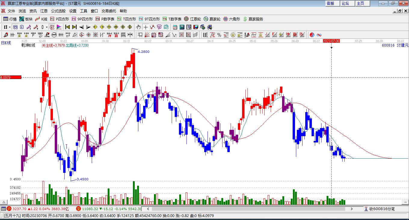Click the percent sign drawing tool
Viewport: 409px width, 220px height.
click(219, 35)
